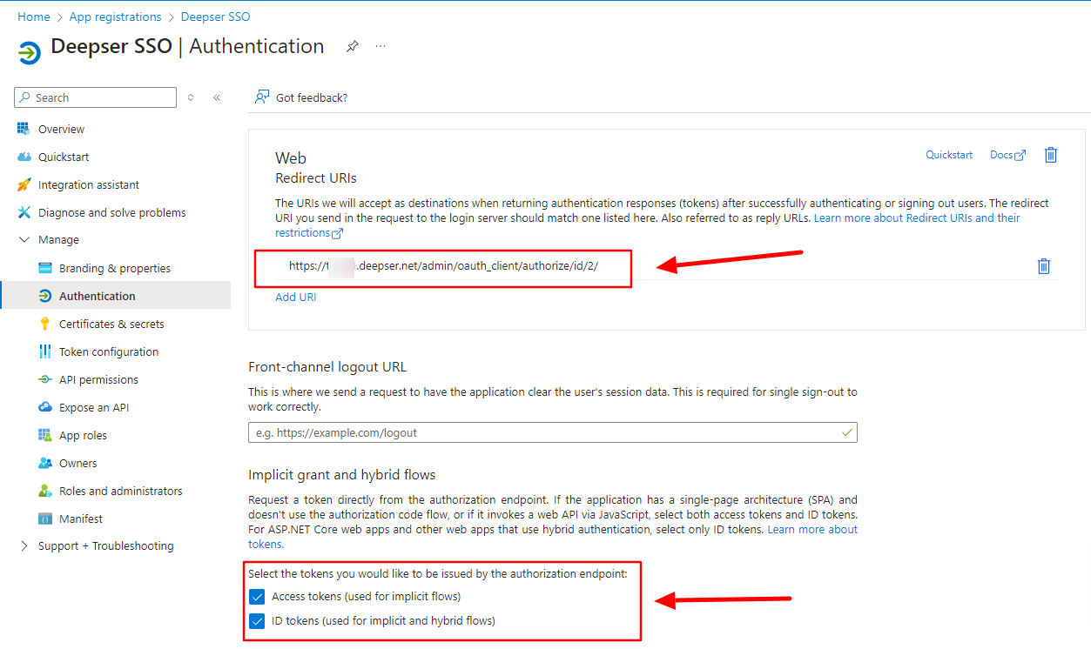Click the Roles and administrators icon
The height and width of the screenshot is (649, 1091).
point(45,491)
